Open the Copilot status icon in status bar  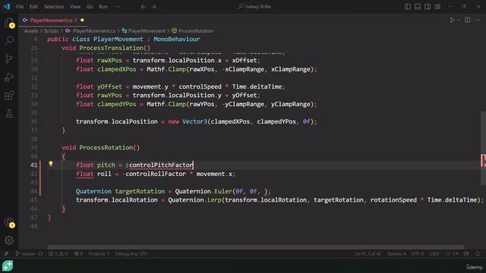466,254
